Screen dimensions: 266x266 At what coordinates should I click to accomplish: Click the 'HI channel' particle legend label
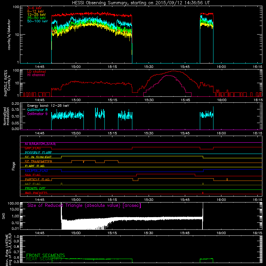pyautogui.click(x=36, y=75)
